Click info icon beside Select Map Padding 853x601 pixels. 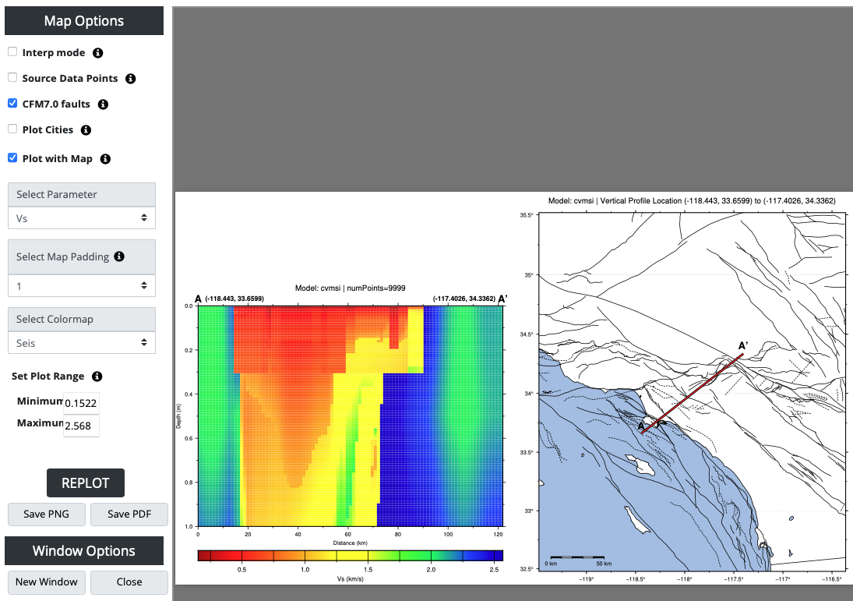(x=119, y=256)
